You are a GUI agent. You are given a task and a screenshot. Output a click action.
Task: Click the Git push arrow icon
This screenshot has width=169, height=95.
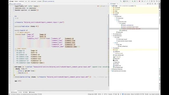(x=149, y=1)
